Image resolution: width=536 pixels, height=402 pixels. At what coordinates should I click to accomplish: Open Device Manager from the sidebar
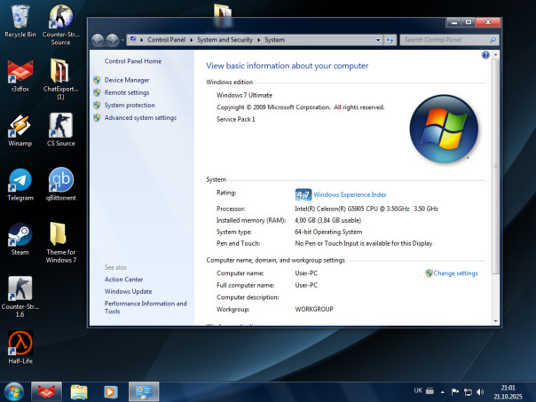(x=126, y=80)
